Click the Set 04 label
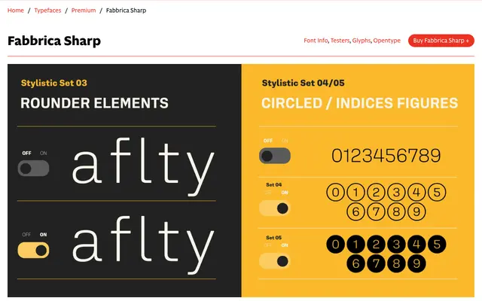482x301 pixels. point(274,184)
